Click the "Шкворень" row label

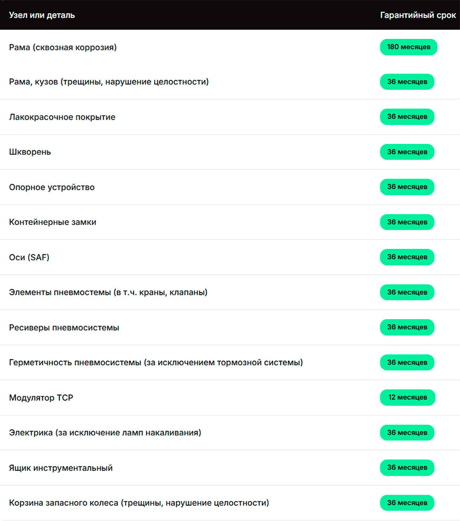tap(30, 152)
